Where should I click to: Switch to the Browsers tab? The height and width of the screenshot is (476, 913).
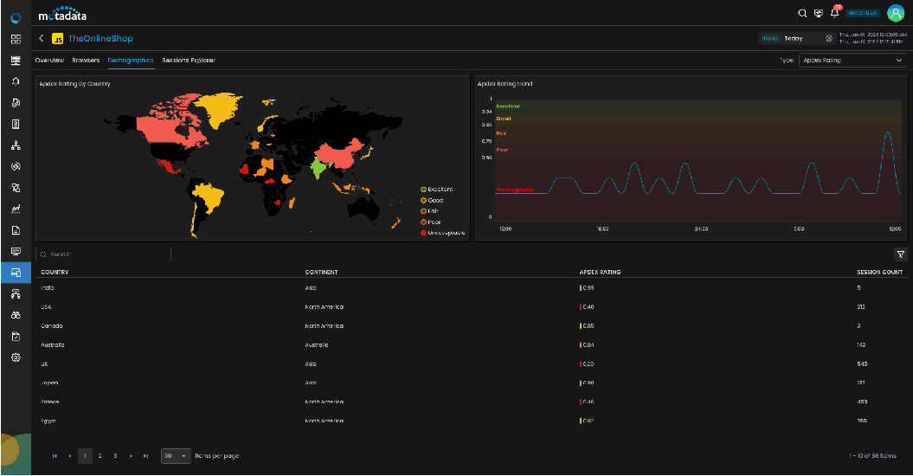click(86, 61)
